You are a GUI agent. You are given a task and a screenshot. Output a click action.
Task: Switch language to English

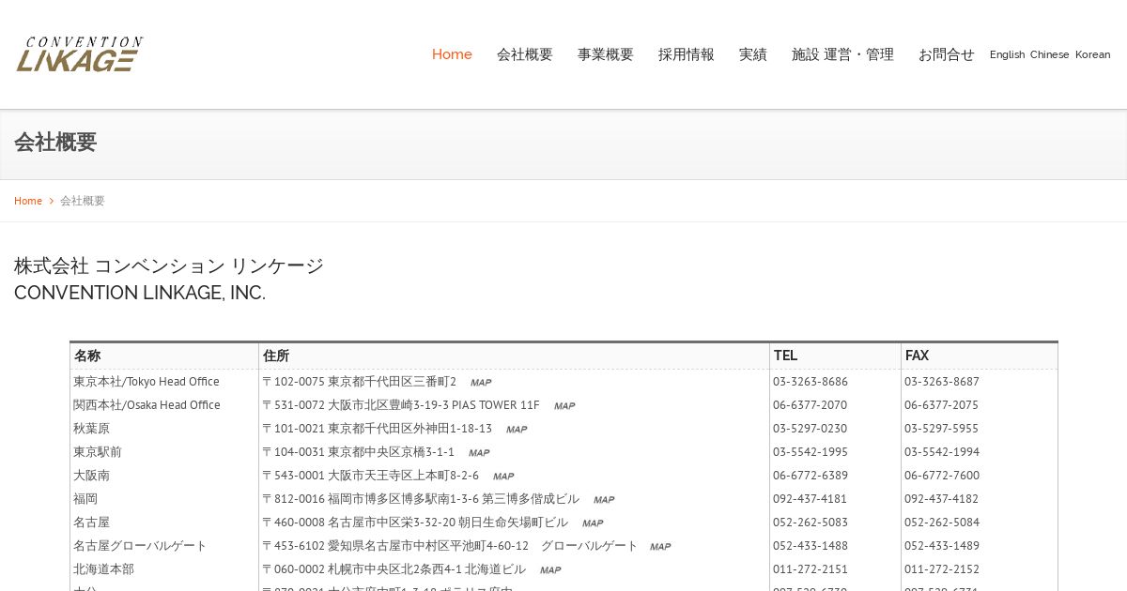[x=1008, y=54]
